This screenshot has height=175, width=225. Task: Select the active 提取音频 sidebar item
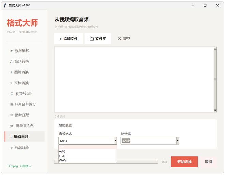point(25,136)
